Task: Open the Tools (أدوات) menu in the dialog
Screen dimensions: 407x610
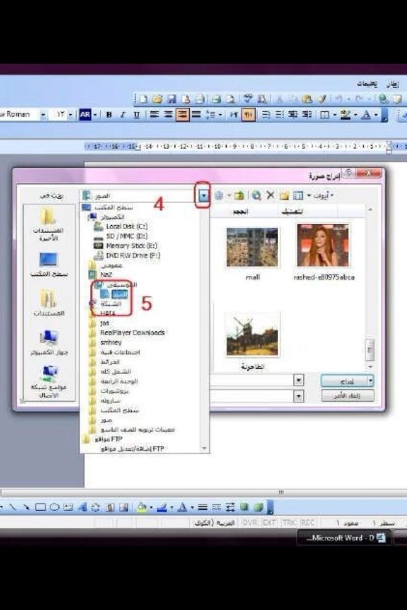Action: pyautogui.click(x=322, y=195)
